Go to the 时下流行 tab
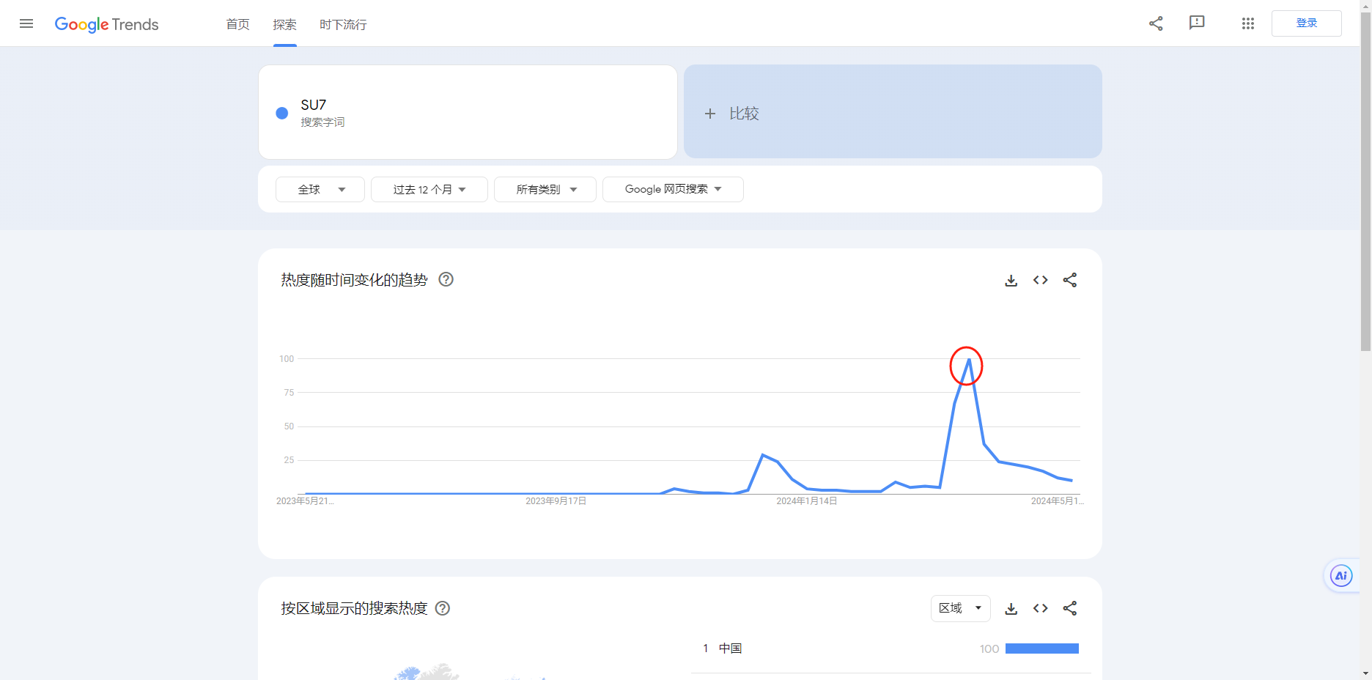Screen dimensions: 1372x680 point(343,24)
